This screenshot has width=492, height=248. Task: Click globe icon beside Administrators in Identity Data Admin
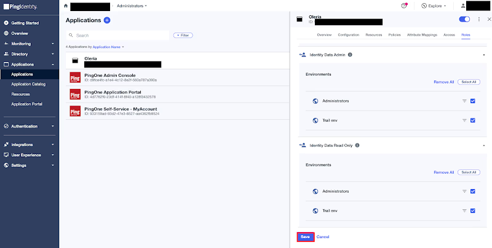point(315,101)
